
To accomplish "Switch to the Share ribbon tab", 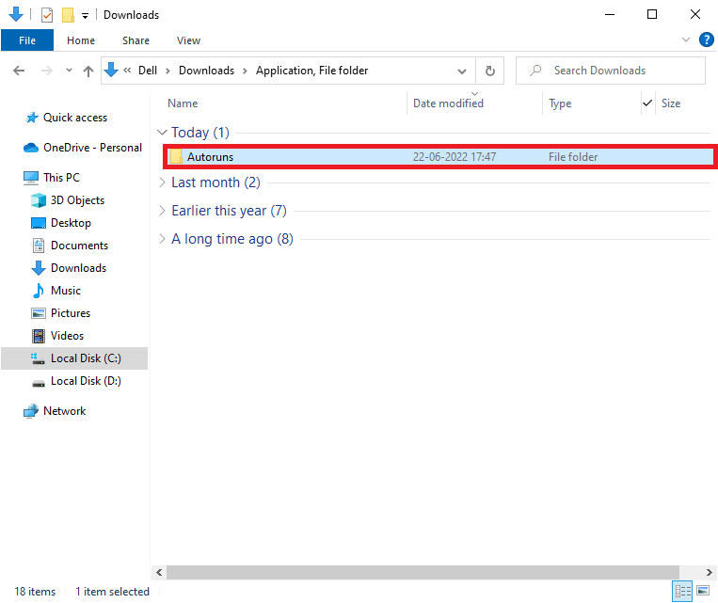I will 136,40.
